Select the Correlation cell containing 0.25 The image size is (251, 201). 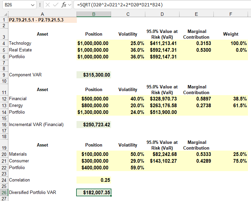[94, 180]
